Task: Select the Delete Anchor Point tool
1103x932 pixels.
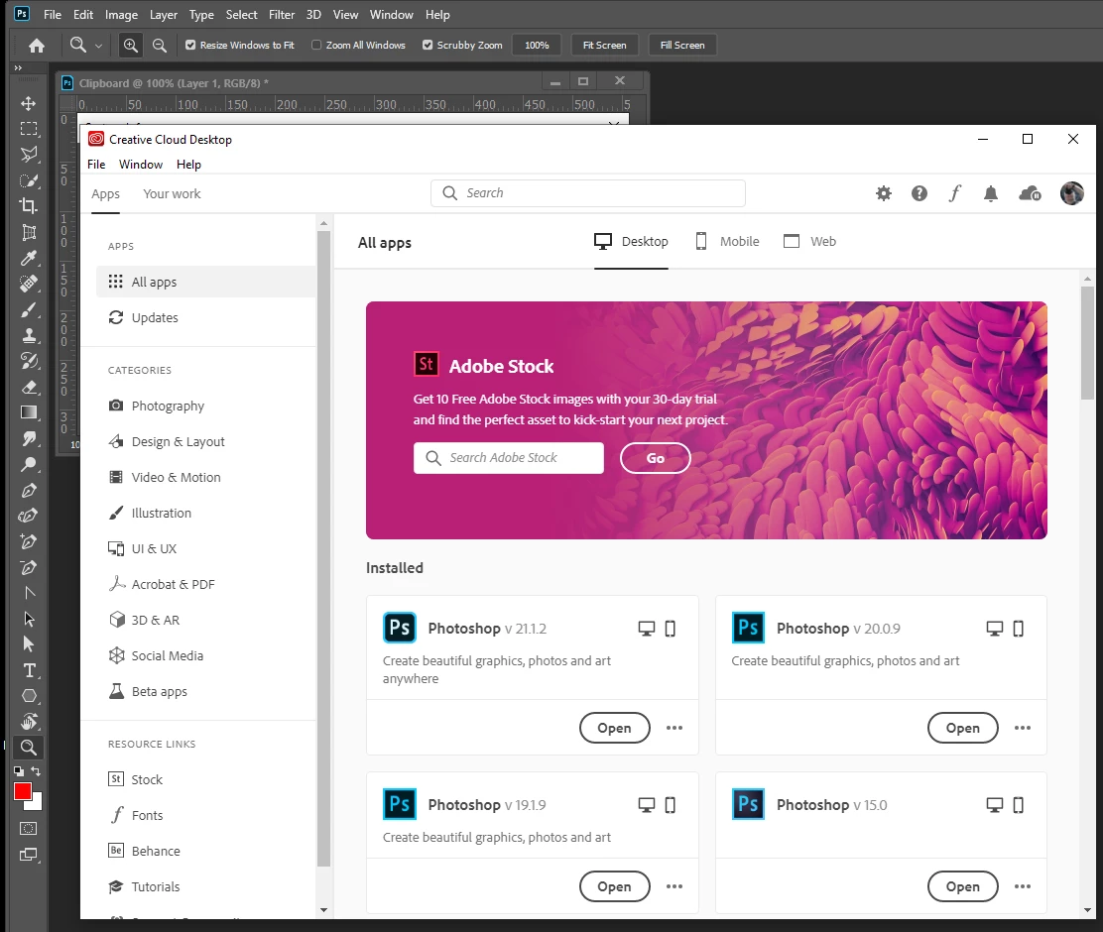Action: click(28, 568)
